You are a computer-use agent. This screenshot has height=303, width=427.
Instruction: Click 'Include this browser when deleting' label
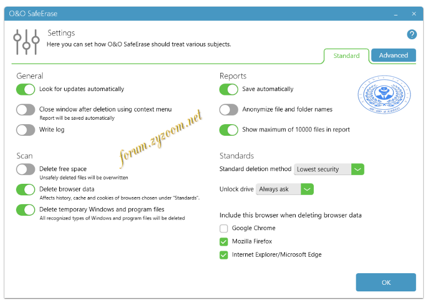click(291, 215)
